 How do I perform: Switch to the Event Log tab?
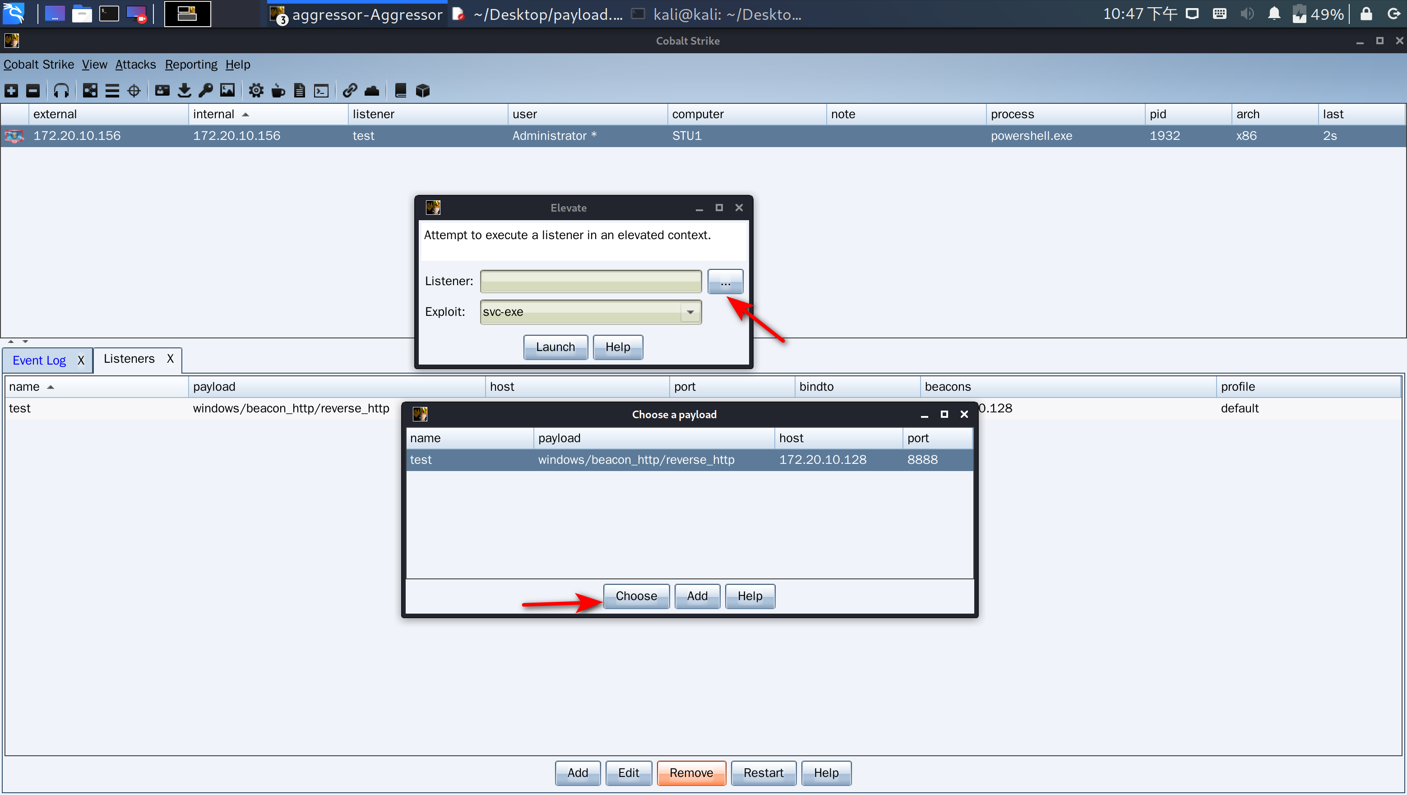tap(39, 361)
